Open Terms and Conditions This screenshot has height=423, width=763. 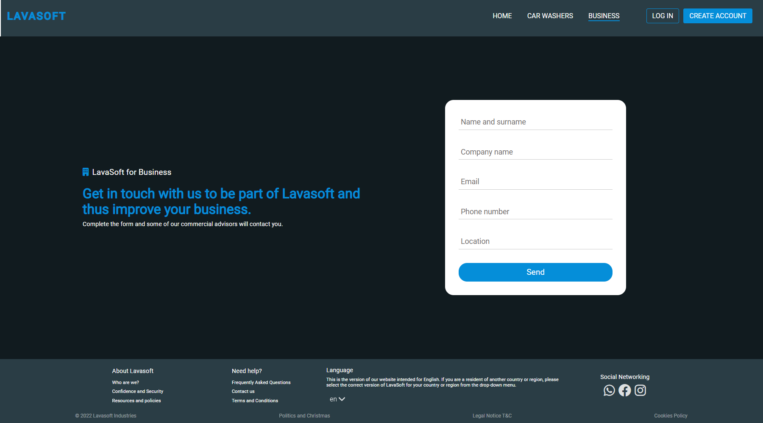(x=255, y=401)
